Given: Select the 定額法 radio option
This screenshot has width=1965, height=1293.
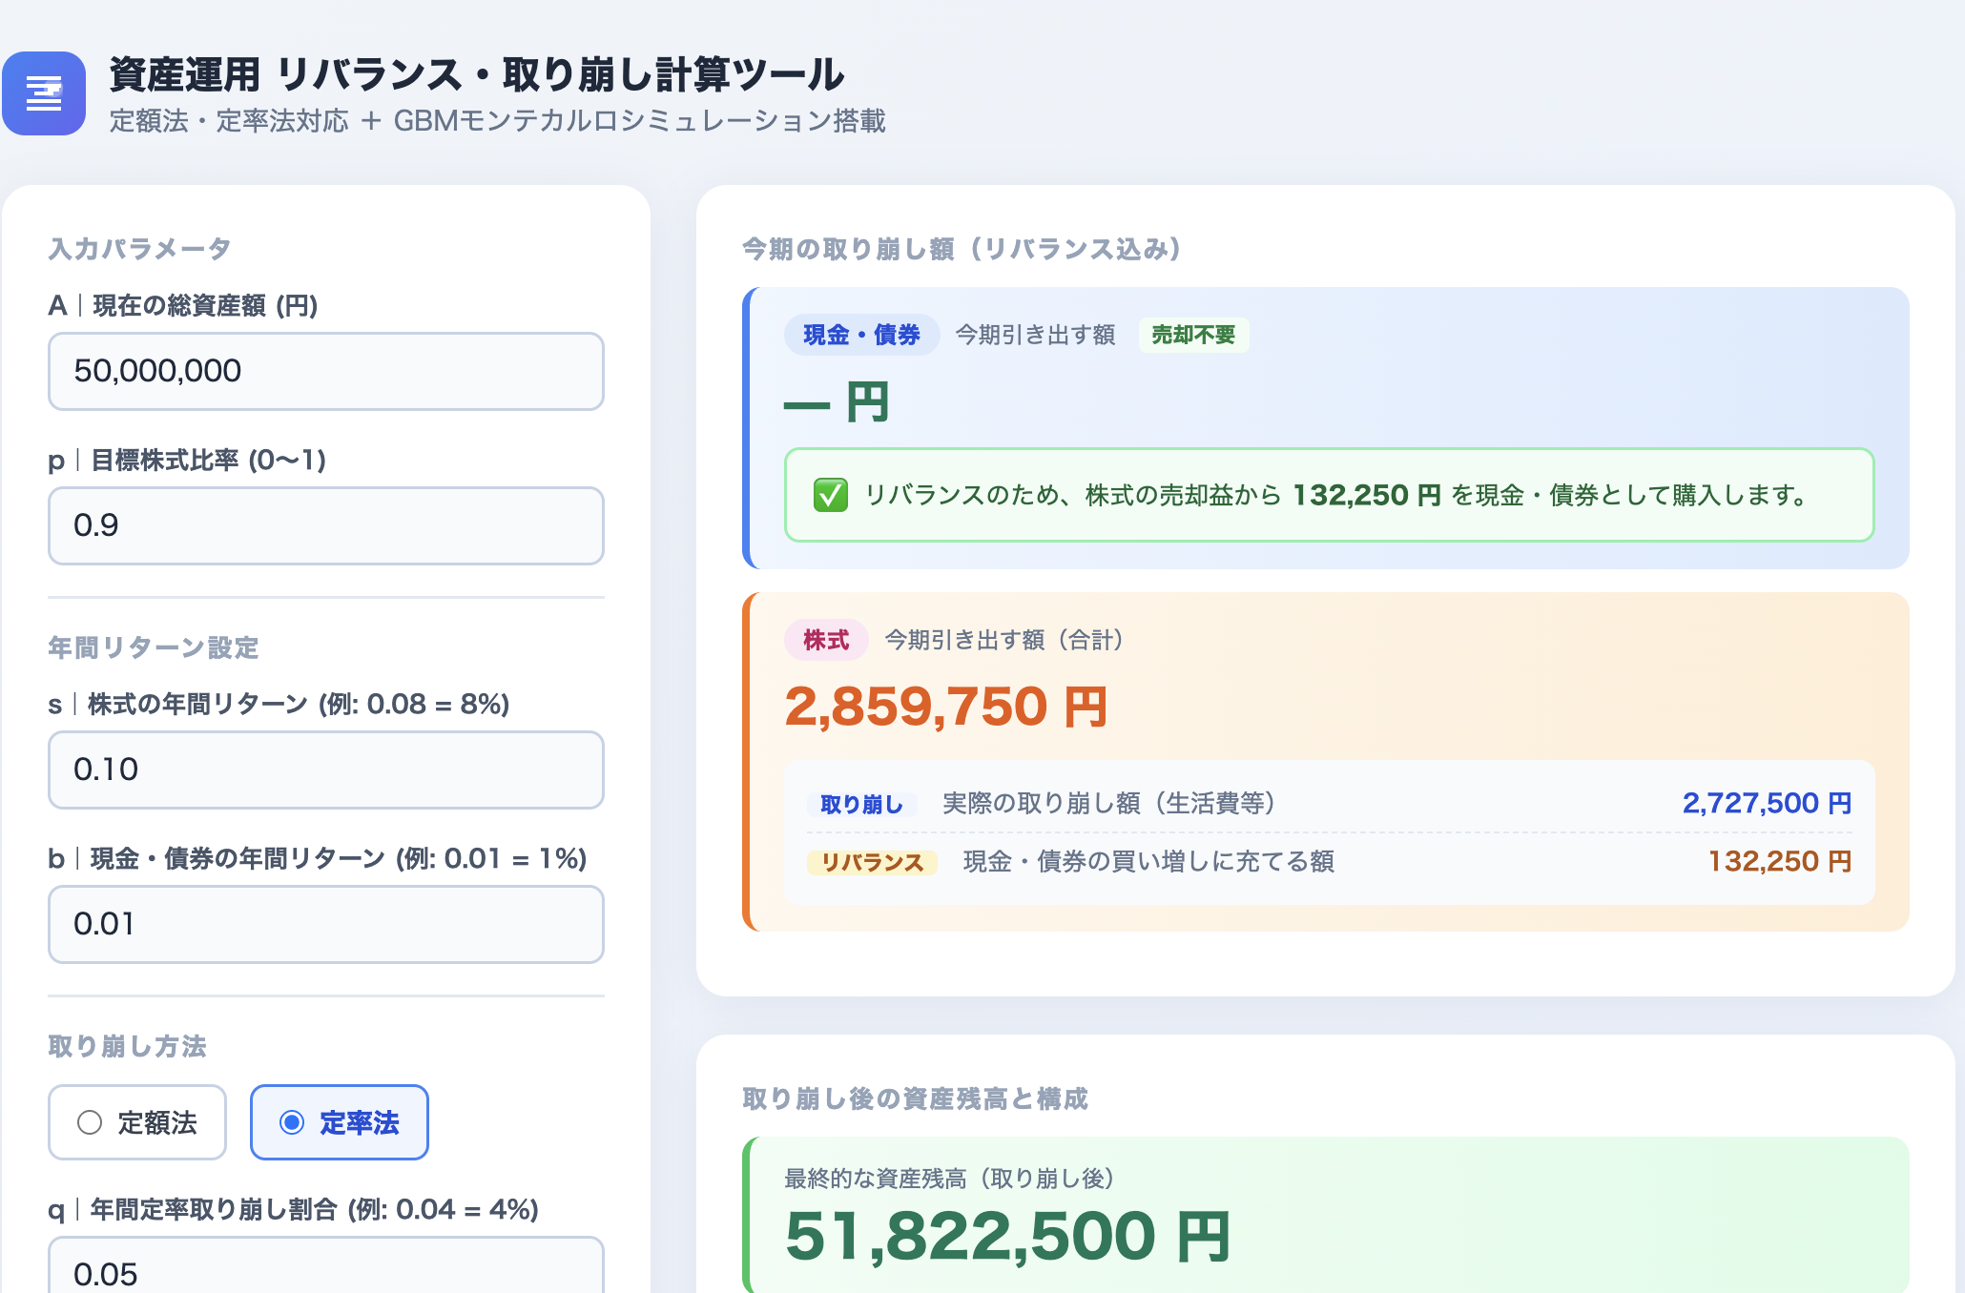Looking at the screenshot, I should click(137, 1122).
